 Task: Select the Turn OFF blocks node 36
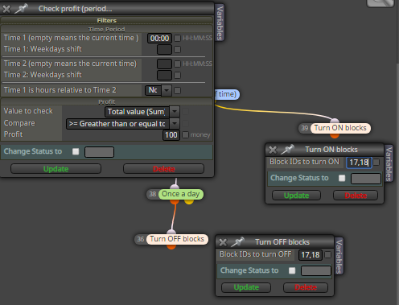[x=177, y=239]
